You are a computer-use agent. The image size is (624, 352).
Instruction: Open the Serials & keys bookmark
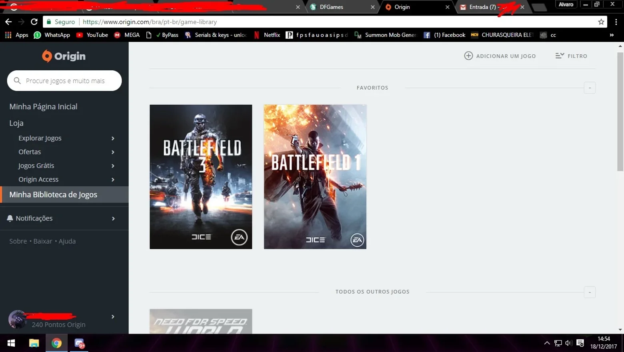(x=216, y=35)
